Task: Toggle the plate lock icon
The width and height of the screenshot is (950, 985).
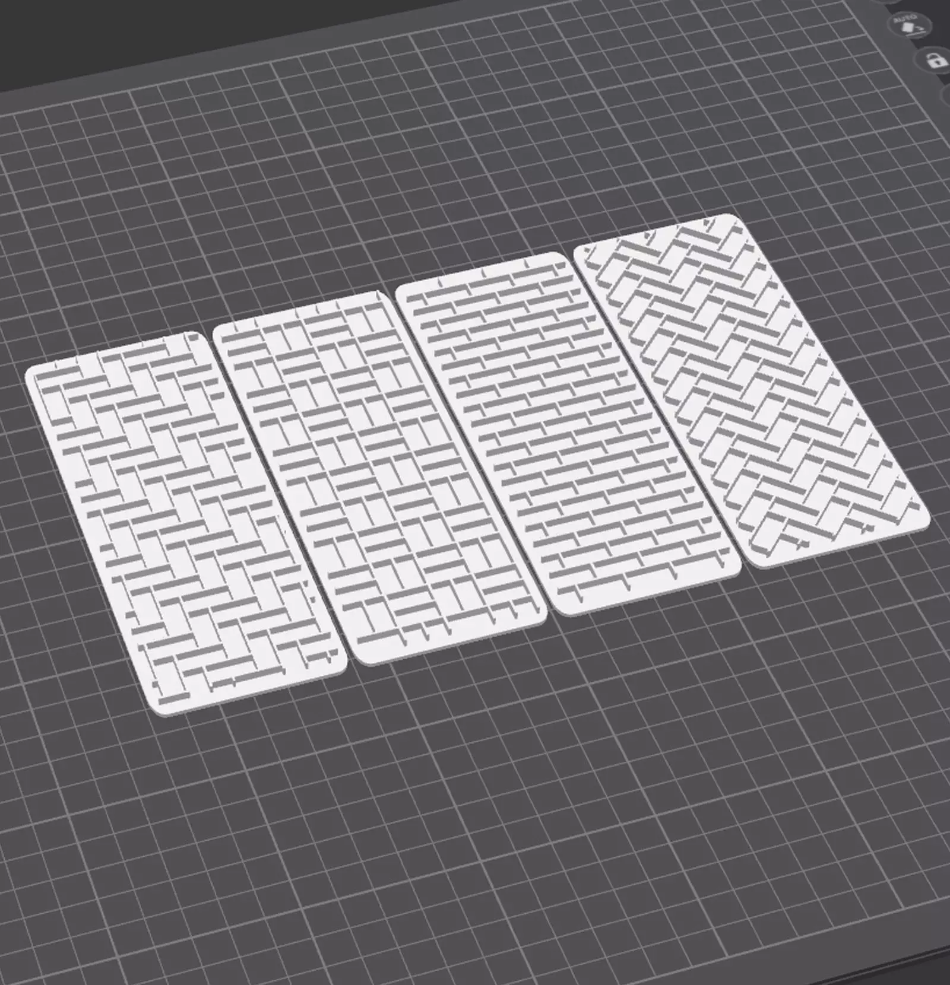Action: (936, 59)
